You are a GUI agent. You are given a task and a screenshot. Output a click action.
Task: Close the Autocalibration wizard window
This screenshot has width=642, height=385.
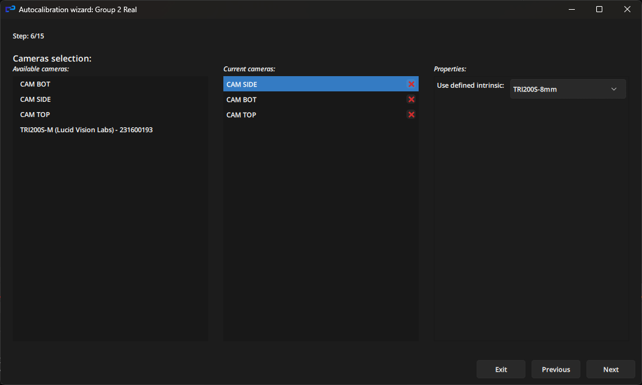pyautogui.click(x=627, y=9)
